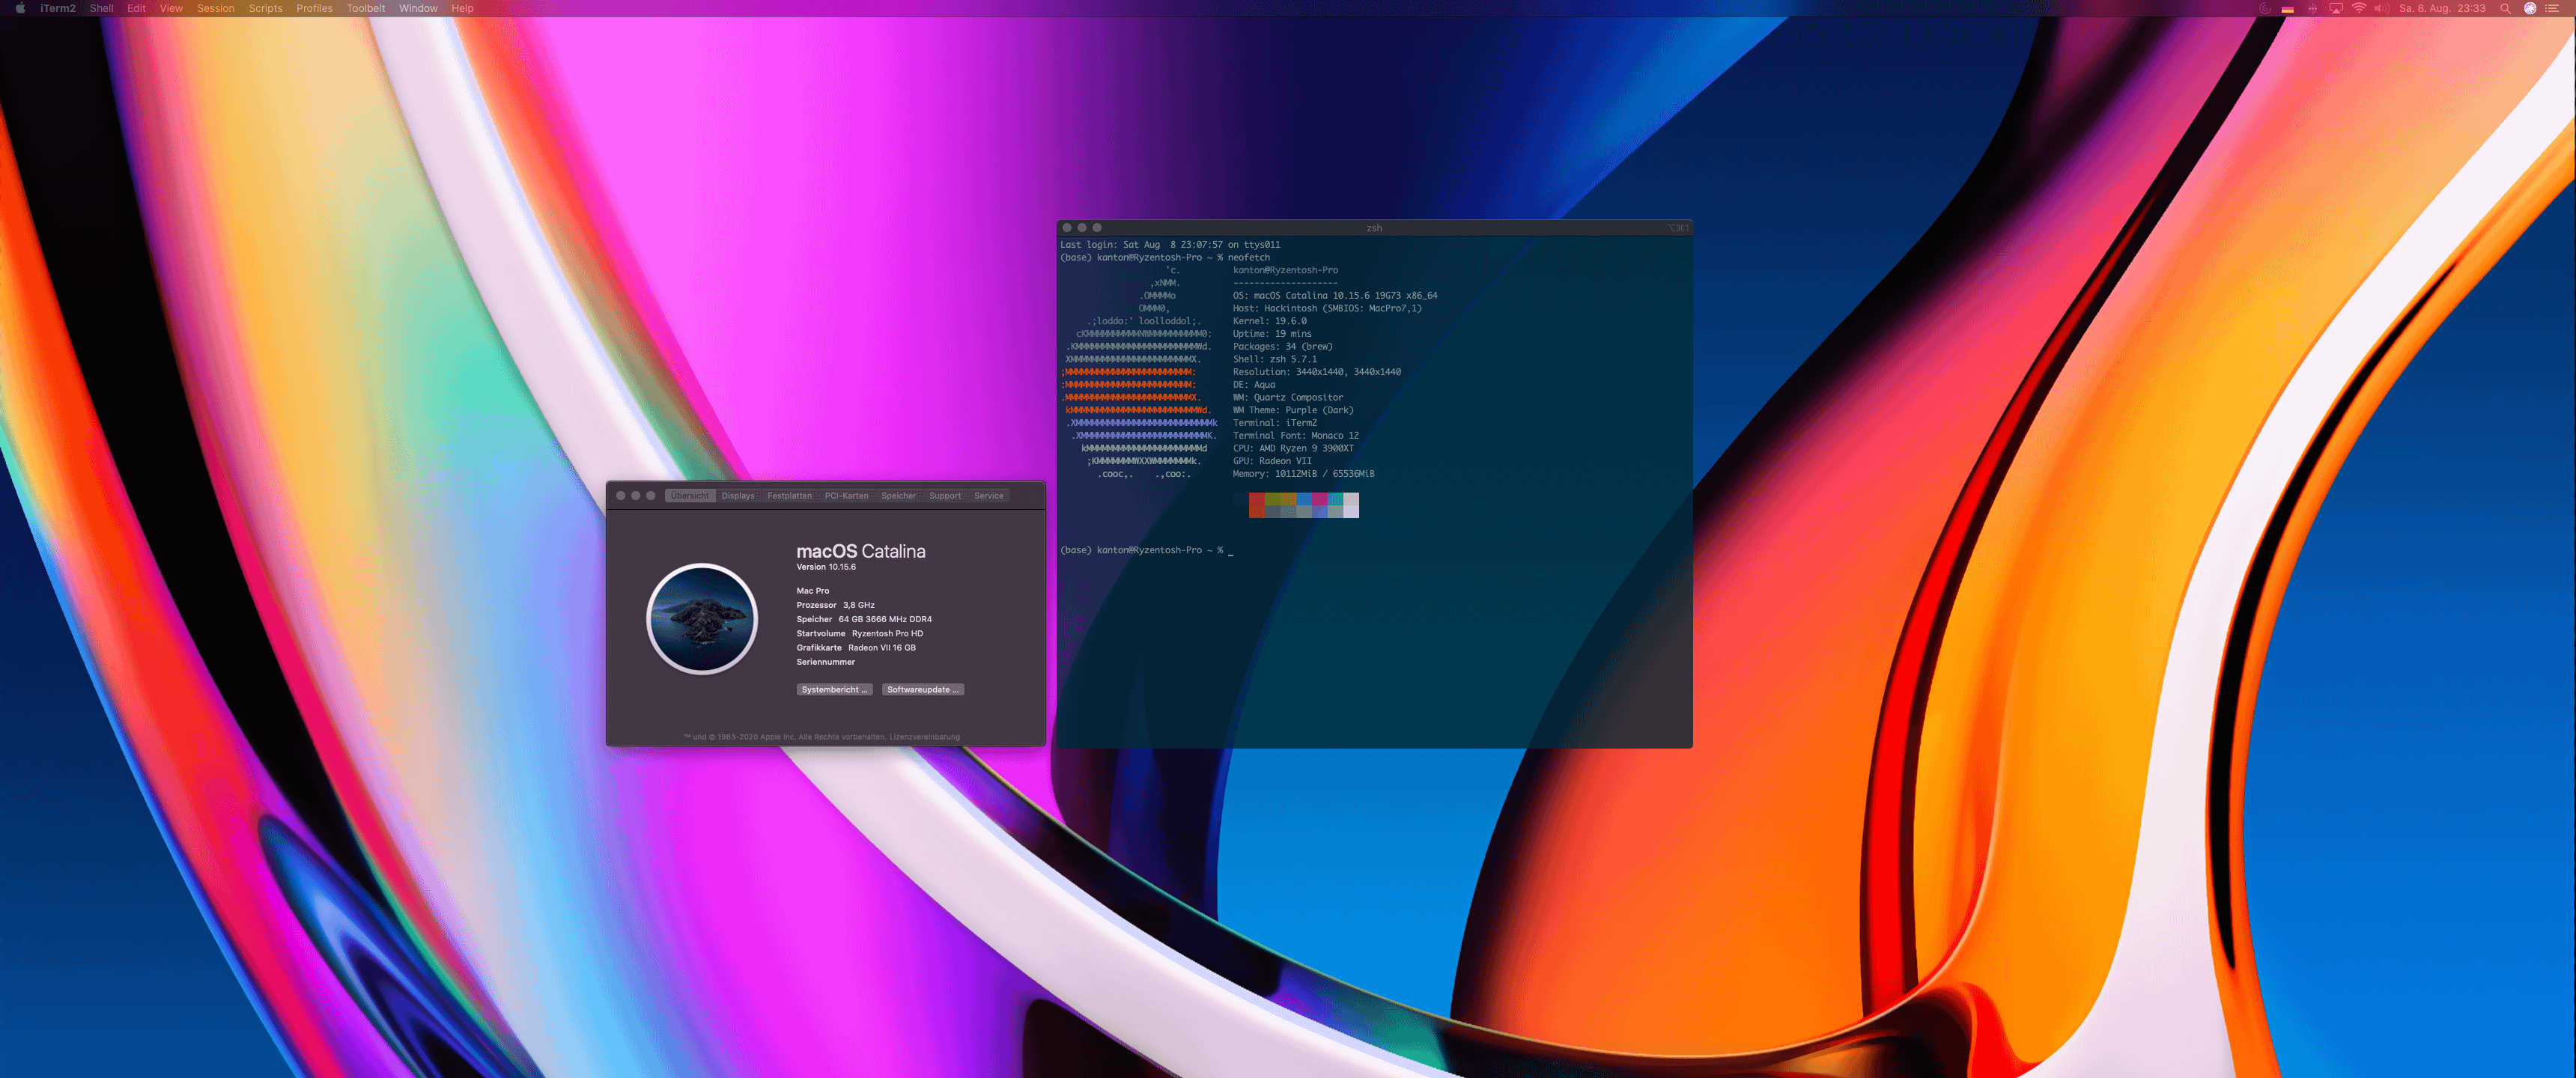The width and height of the screenshot is (2576, 1078).
Task: Open the Wi-Fi status menu
Action: tap(2359, 8)
